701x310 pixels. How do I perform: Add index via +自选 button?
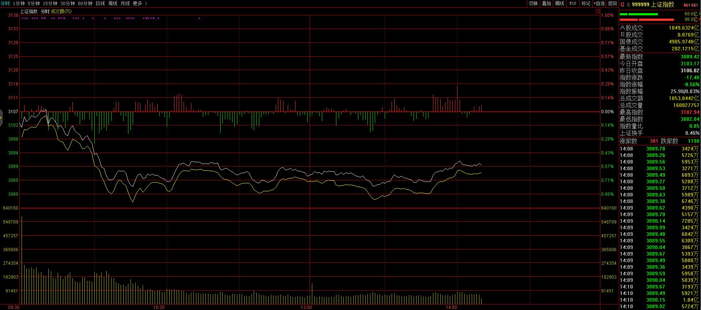click(x=599, y=3)
